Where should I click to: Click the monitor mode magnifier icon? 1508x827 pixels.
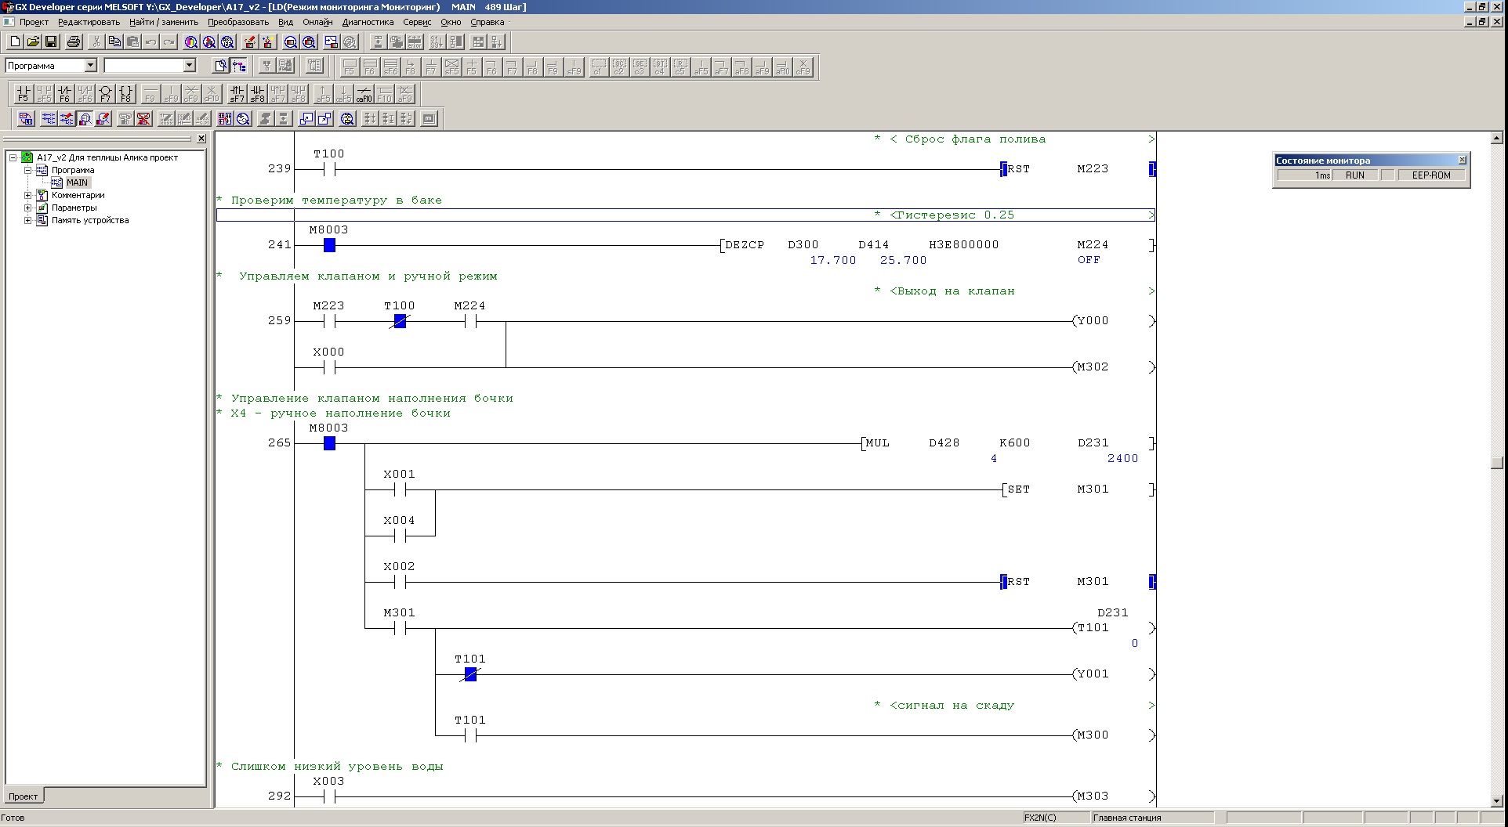click(x=85, y=118)
